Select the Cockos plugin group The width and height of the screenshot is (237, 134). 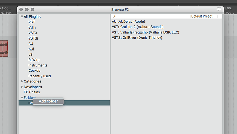(x=34, y=71)
